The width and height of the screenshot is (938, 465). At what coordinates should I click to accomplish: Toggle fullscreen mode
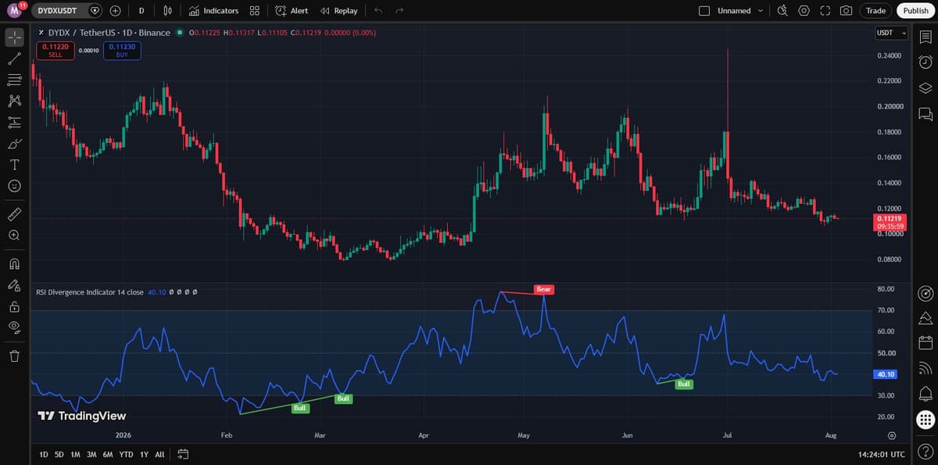click(x=825, y=11)
